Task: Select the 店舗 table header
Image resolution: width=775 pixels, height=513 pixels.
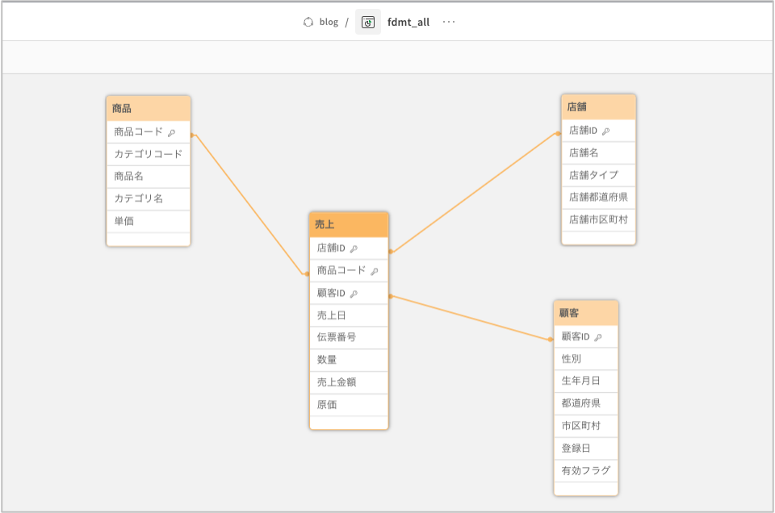Action: [x=598, y=106]
